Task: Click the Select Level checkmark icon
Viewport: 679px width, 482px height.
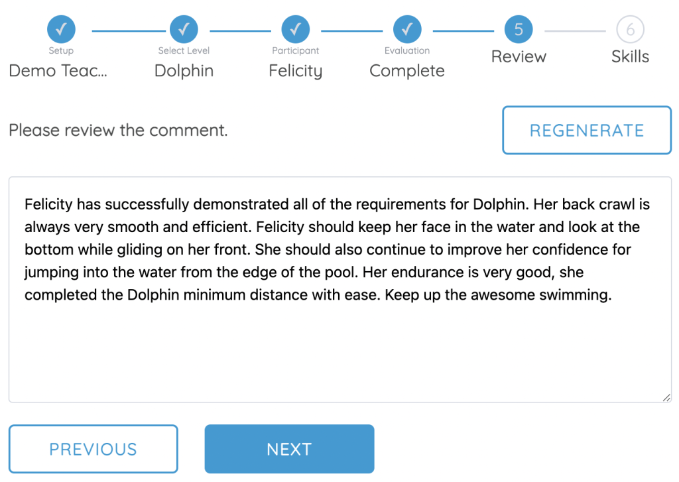Action: 184,29
